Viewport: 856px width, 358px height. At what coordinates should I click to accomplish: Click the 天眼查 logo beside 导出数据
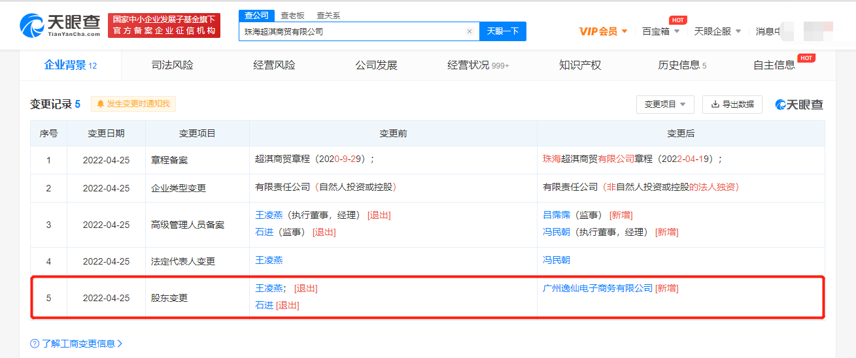coord(799,105)
